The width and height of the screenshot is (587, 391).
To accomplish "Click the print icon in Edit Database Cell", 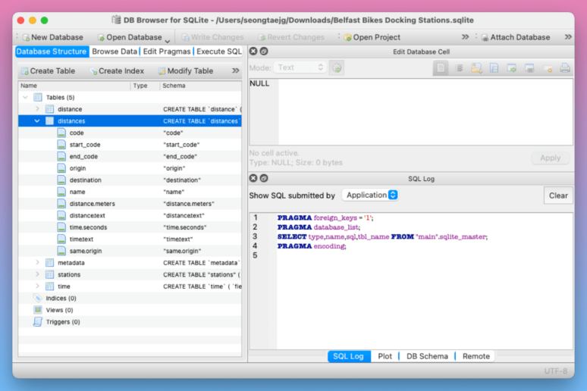I will point(565,68).
